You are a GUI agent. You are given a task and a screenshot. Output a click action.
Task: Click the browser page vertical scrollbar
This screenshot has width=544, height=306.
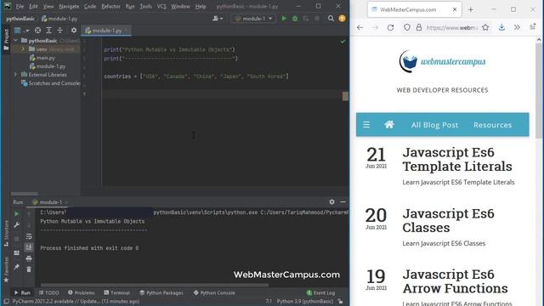click(x=539, y=90)
